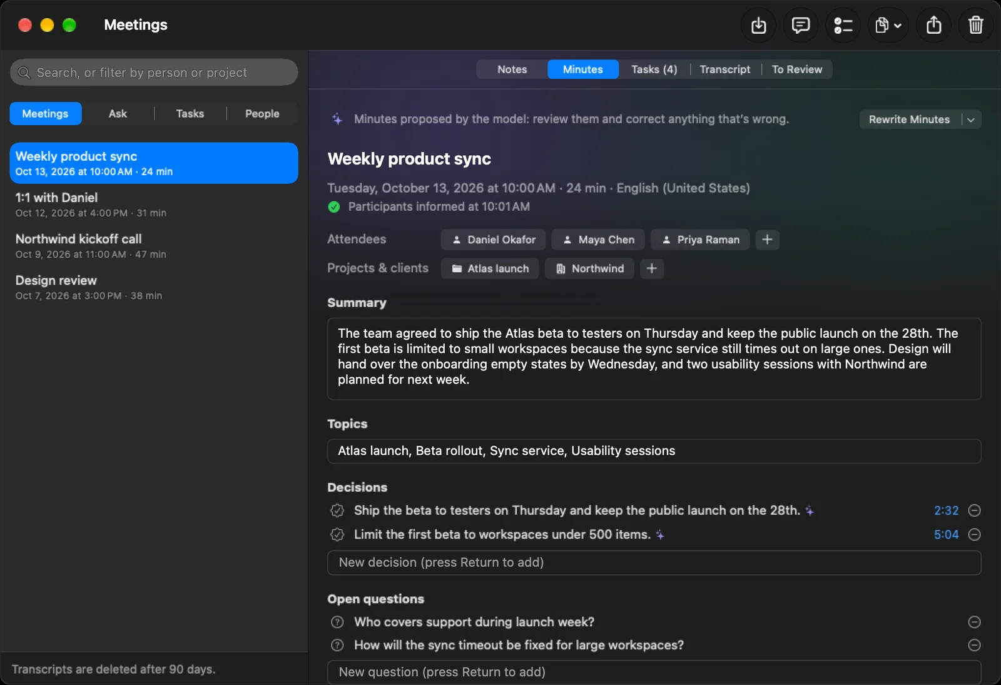Click the Daniel Okafor attendee chip
Viewport: 1001px width, 685px height.
(x=493, y=240)
